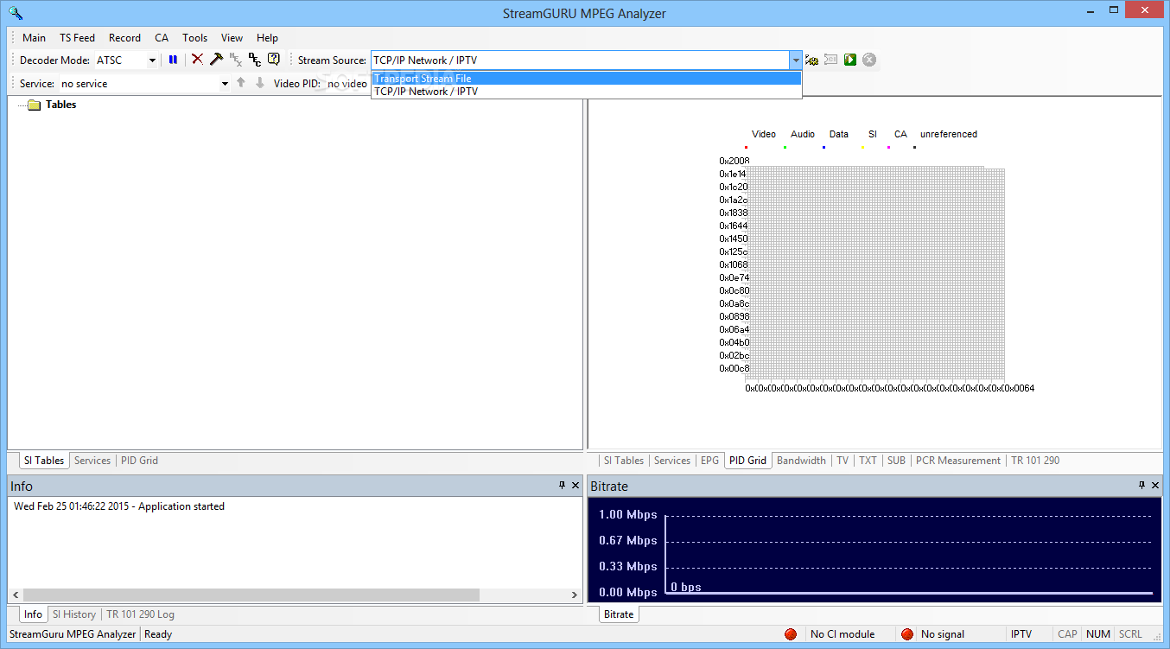Click the PID grid chart area
This screenshot has height=649, width=1170.
pyautogui.click(x=875, y=273)
